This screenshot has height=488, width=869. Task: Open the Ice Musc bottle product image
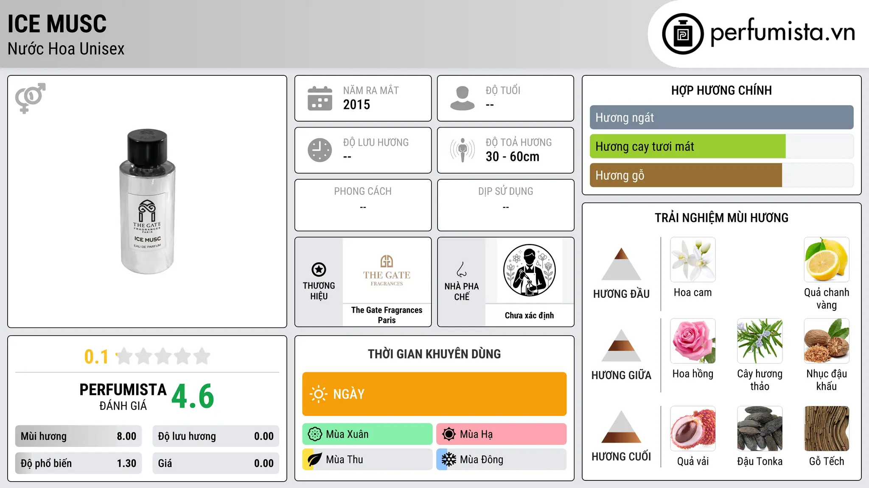pyautogui.click(x=147, y=201)
